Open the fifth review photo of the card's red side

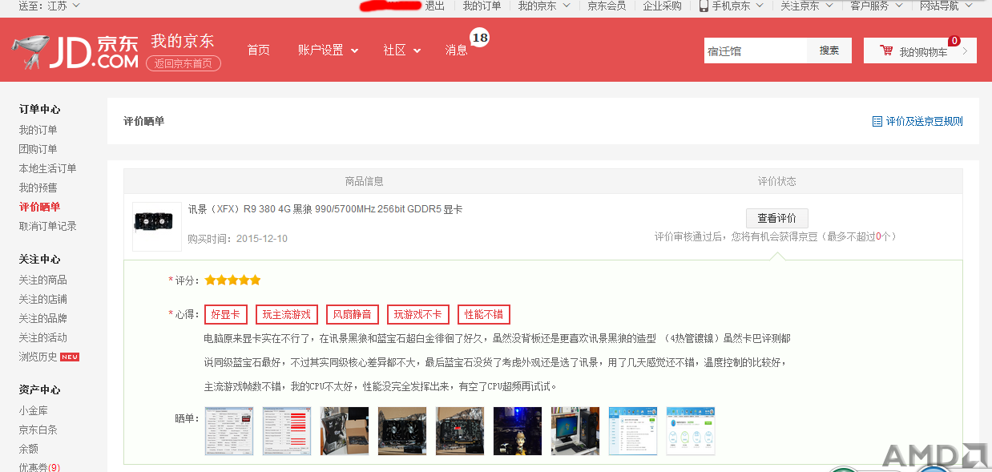pyautogui.click(x=460, y=431)
